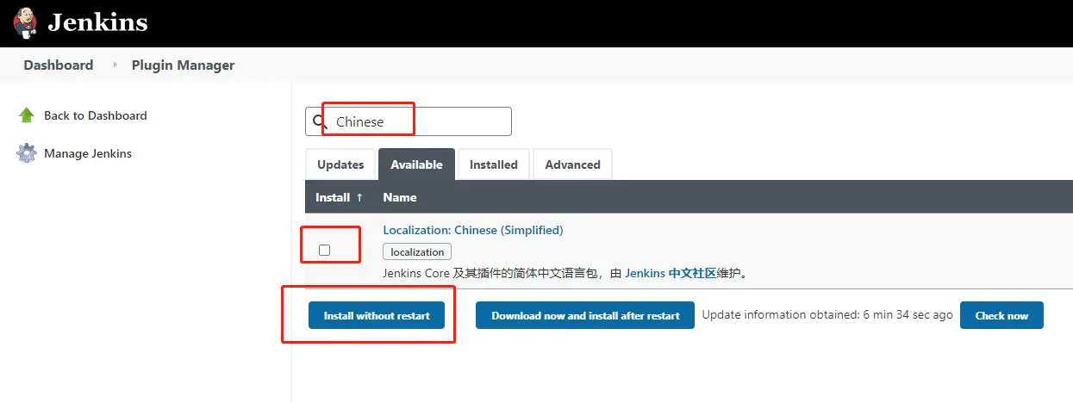The width and height of the screenshot is (1073, 403).
Task: Switch to the Installed tab
Action: click(494, 164)
